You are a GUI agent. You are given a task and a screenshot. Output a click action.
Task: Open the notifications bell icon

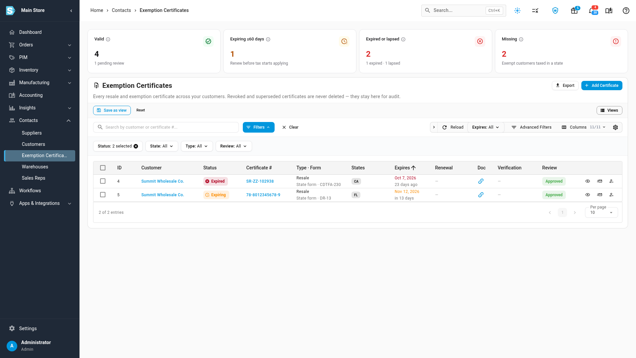(x=592, y=11)
